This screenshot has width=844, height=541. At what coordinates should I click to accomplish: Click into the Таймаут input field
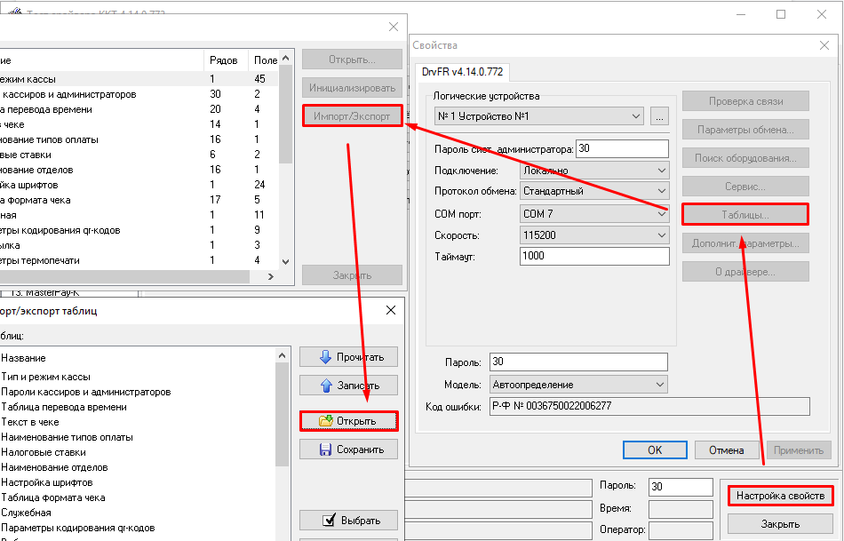pyautogui.click(x=593, y=257)
